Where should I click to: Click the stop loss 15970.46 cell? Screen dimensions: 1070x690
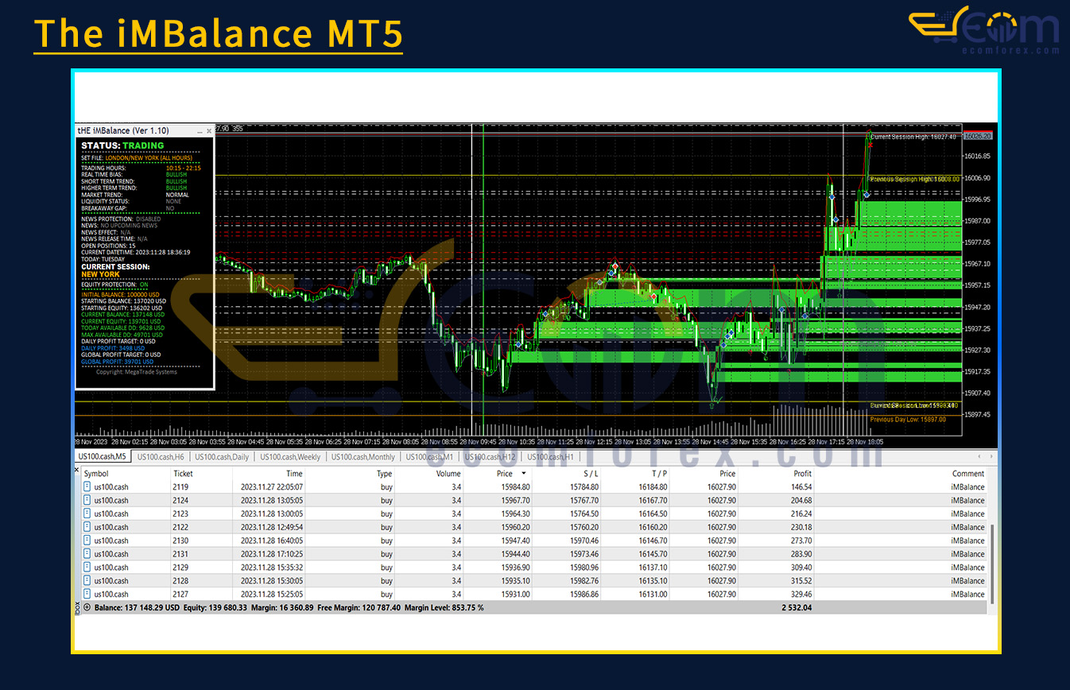[x=586, y=541]
